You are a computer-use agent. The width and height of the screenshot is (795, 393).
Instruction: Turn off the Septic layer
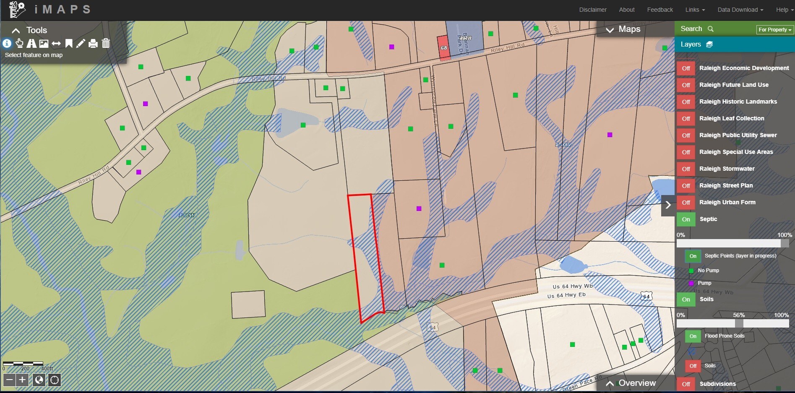pos(686,219)
